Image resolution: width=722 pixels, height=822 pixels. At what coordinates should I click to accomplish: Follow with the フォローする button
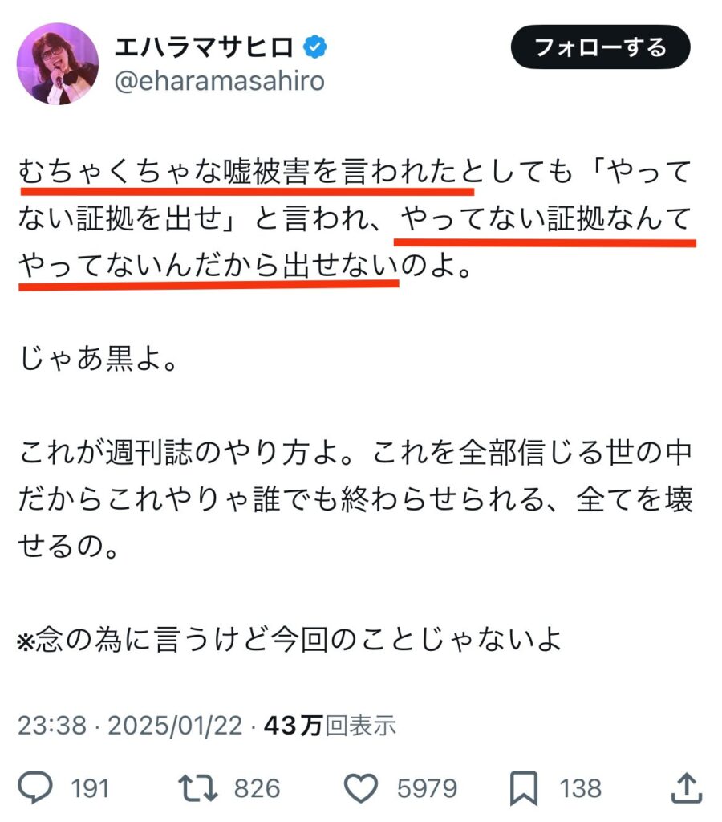600,47
